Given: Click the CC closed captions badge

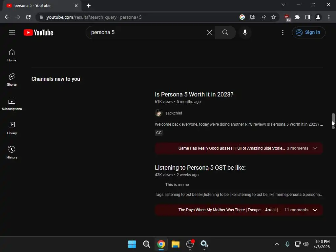Looking at the screenshot, I should [159, 133].
